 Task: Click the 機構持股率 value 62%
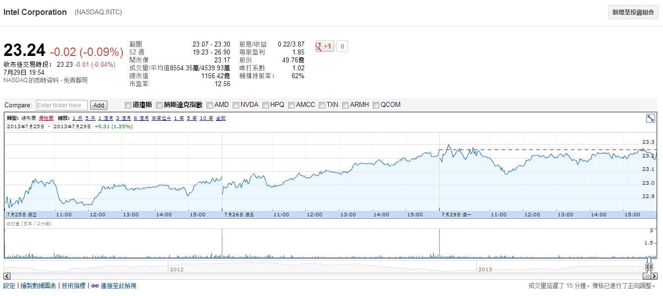298,76
